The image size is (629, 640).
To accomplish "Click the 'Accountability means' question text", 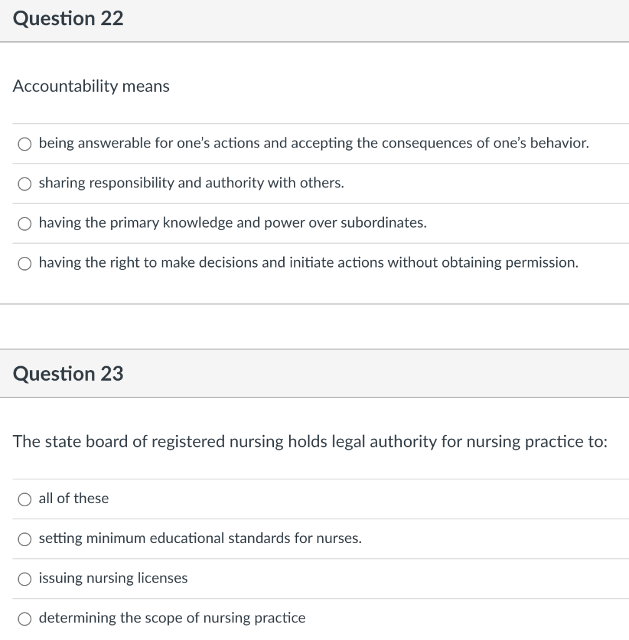I will click(x=92, y=87).
